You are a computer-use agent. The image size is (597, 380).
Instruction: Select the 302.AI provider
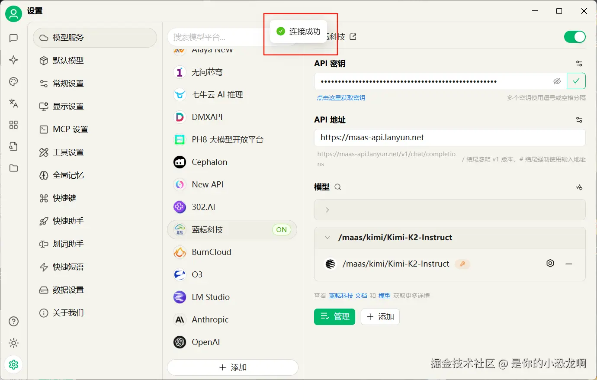click(232, 207)
